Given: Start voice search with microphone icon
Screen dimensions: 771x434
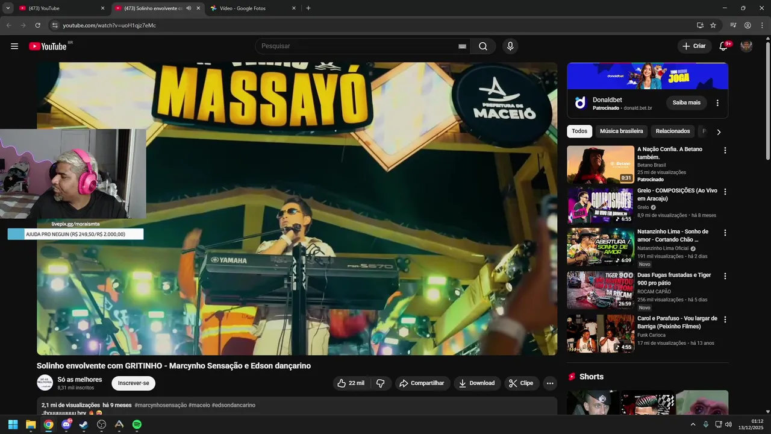Looking at the screenshot, I should pyautogui.click(x=510, y=46).
